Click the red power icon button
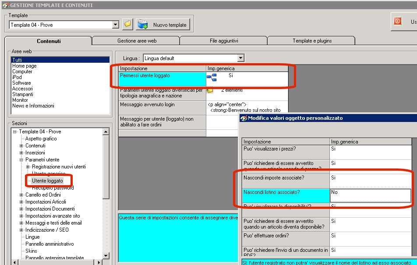Screen dimensions: 417x265 click(x=397, y=21)
